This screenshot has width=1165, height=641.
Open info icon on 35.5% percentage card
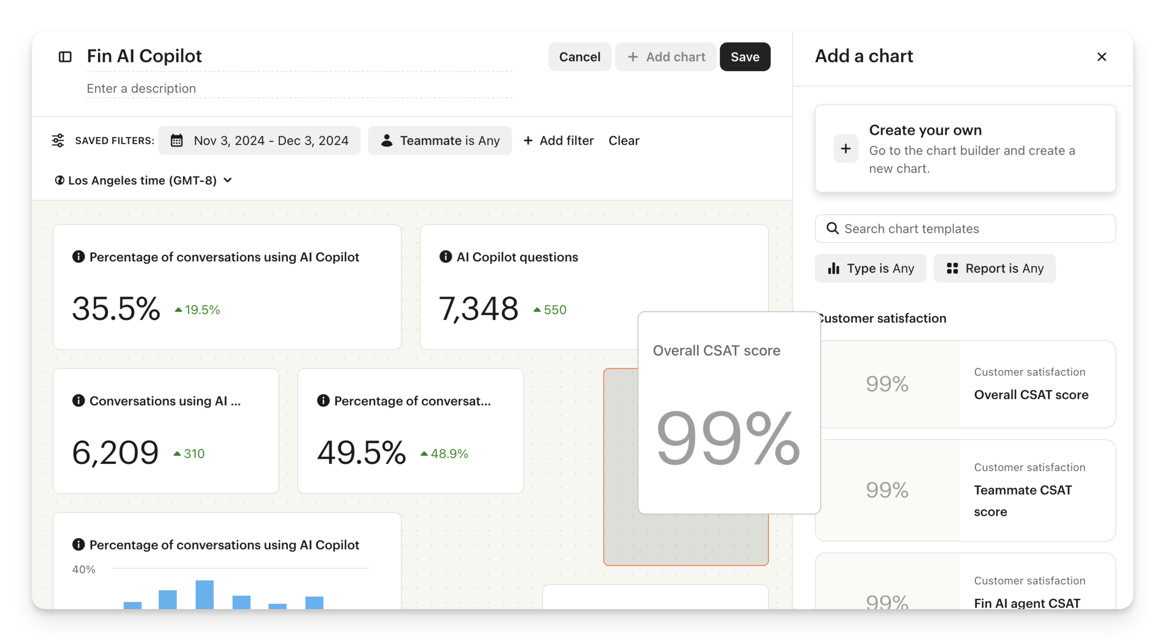pos(78,257)
